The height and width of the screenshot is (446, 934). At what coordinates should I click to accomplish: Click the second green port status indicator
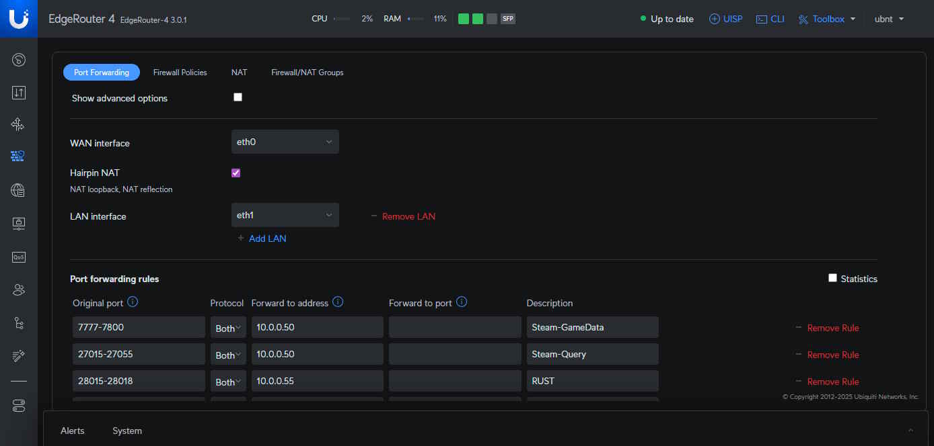pyautogui.click(x=478, y=19)
